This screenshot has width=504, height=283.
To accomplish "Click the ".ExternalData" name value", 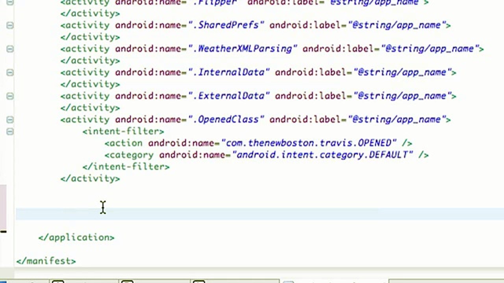I will click(x=228, y=96).
